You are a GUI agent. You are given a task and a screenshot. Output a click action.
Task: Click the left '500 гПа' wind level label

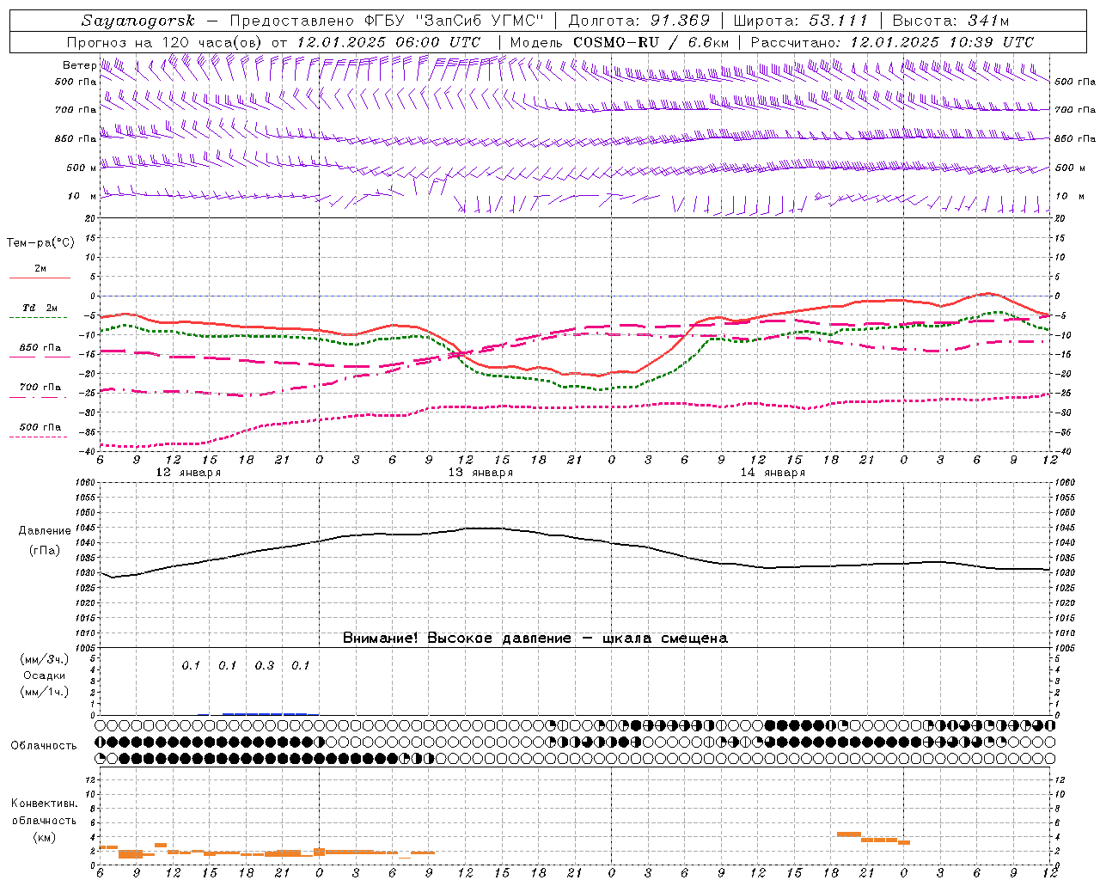pyautogui.click(x=76, y=82)
